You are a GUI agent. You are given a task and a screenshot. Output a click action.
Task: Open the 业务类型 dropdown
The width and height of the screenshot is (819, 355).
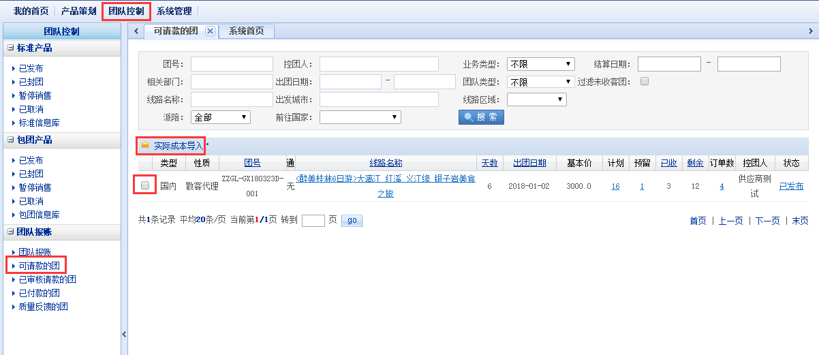541,64
